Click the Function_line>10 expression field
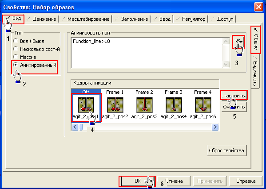266x189 pixels. coord(147,53)
